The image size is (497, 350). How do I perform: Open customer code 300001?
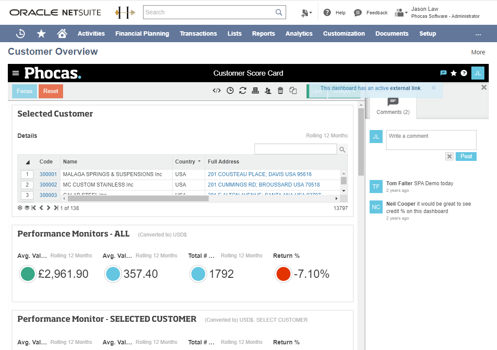coord(48,174)
